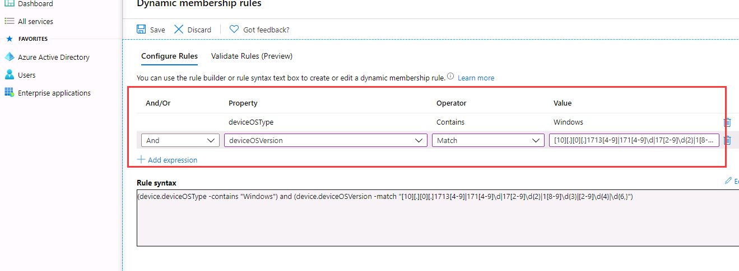
Task: Open Enterprise applications in the sidebar
Action: [x=54, y=93]
